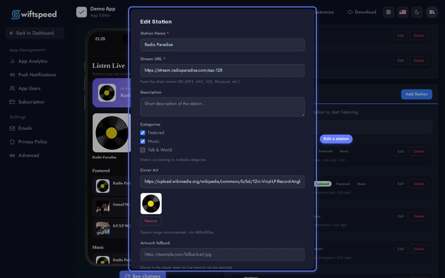This screenshot has height=278, width=445.
Task: Edit the station with aac-128 URL
Action: (x=400, y=152)
